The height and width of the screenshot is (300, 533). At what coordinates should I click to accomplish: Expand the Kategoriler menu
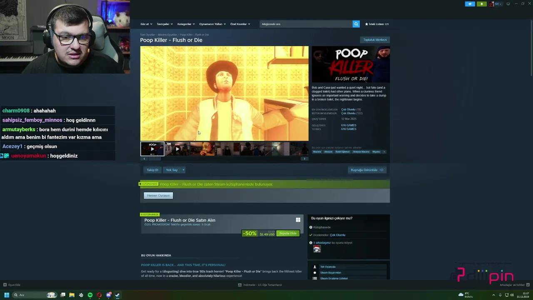click(186, 24)
